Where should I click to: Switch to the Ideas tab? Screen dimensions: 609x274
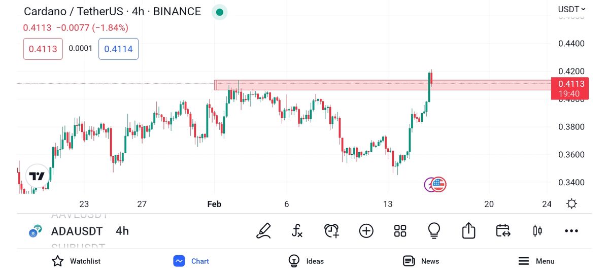tap(306, 261)
